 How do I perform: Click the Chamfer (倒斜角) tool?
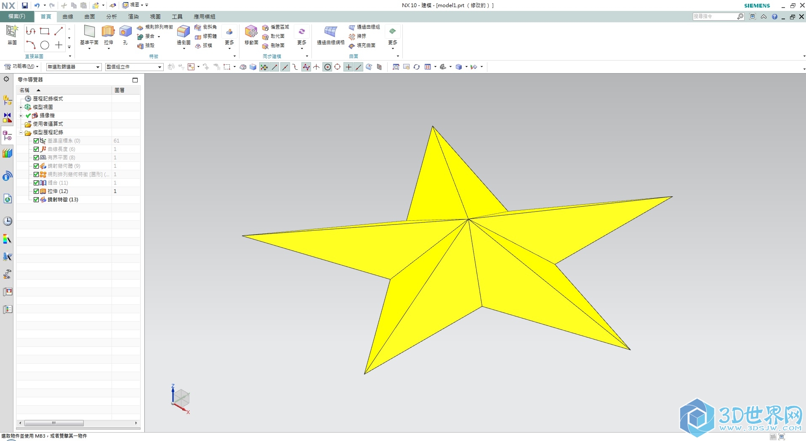(x=206, y=27)
